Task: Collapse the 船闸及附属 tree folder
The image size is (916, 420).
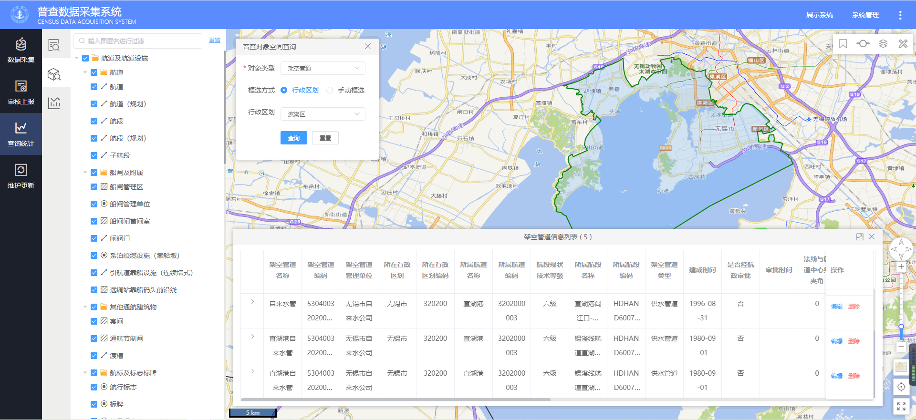Action: tap(85, 173)
